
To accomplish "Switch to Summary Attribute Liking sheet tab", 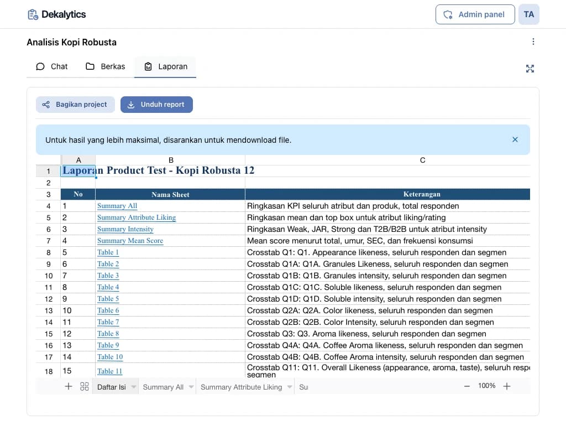I will (x=241, y=387).
